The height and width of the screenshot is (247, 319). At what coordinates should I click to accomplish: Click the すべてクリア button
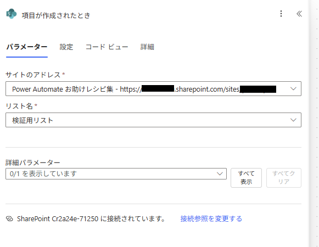point(284,178)
